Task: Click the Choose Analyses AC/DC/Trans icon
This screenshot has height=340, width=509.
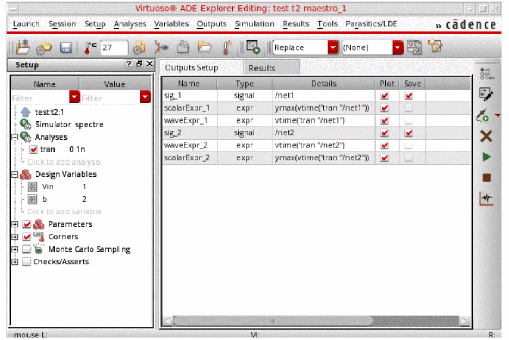Action: (487, 74)
